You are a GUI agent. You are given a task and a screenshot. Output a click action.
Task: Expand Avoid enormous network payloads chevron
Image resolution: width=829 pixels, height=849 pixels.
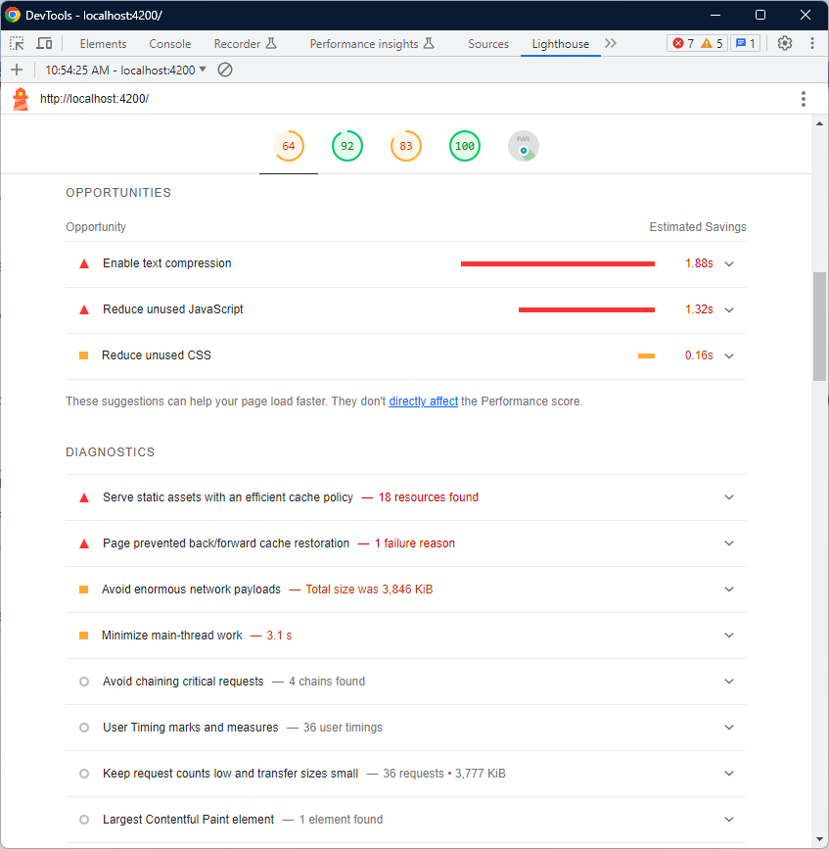point(729,590)
